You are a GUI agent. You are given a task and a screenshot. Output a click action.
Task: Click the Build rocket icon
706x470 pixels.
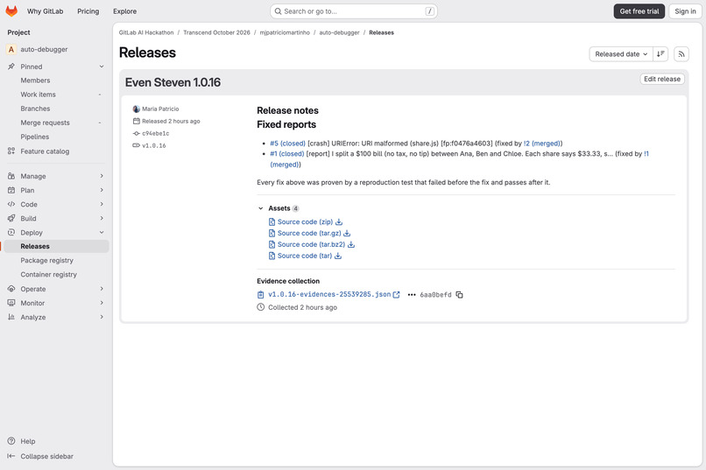(11, 218)
